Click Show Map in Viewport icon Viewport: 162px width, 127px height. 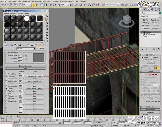(x=36, y=45)
